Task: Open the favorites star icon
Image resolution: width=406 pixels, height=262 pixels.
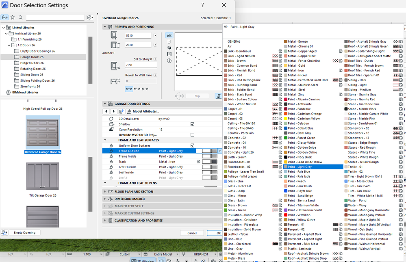Action: (13, 17)
